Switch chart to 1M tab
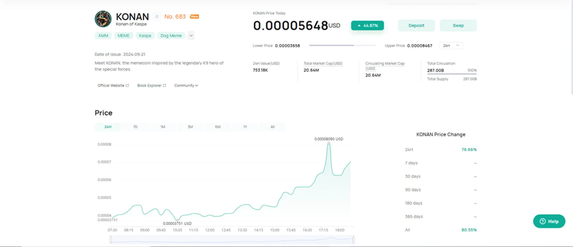Image resolution: width=573 pixels, height=247 pixels. tap(163, 127)
